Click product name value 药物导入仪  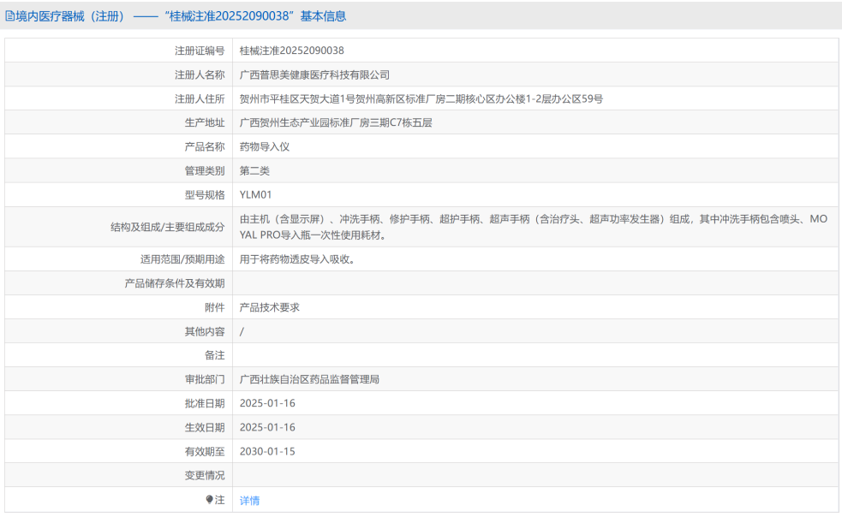click(265, 147)
